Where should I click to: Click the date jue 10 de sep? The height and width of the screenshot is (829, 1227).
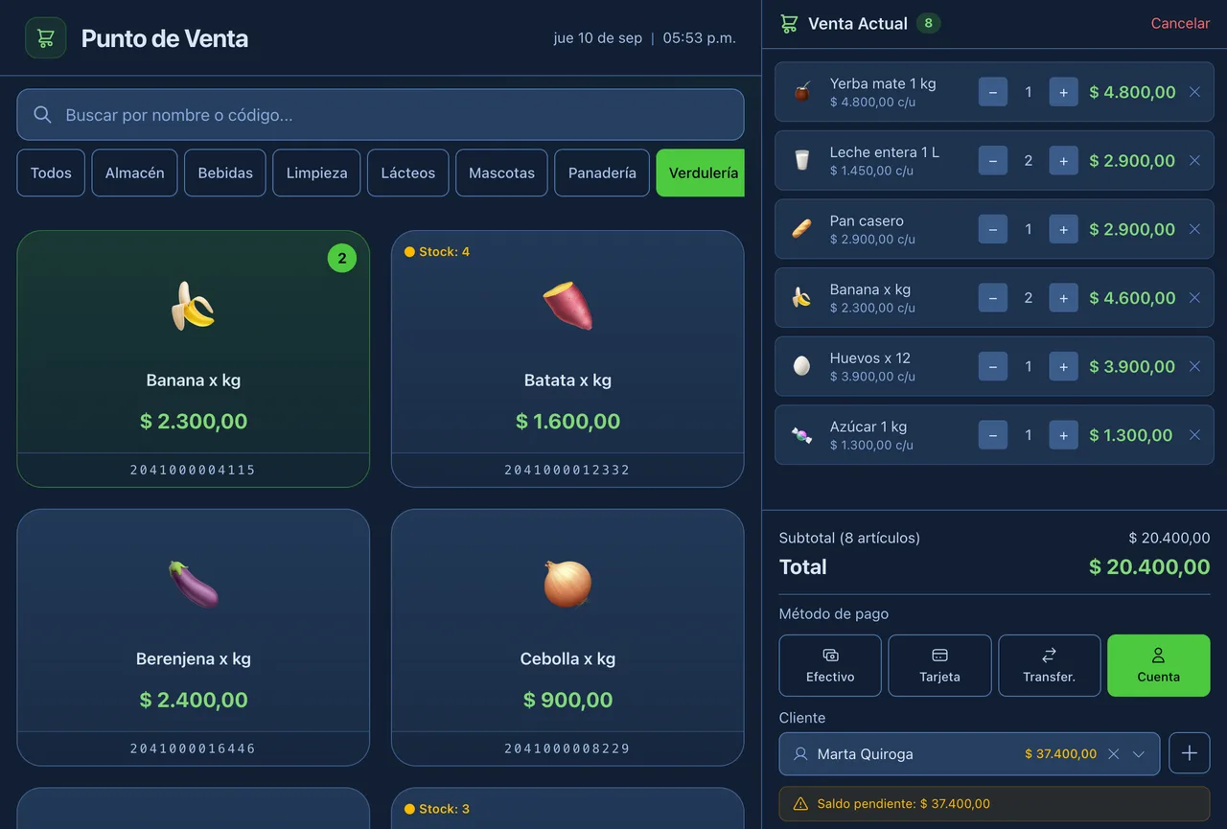[x=598, y=38]
